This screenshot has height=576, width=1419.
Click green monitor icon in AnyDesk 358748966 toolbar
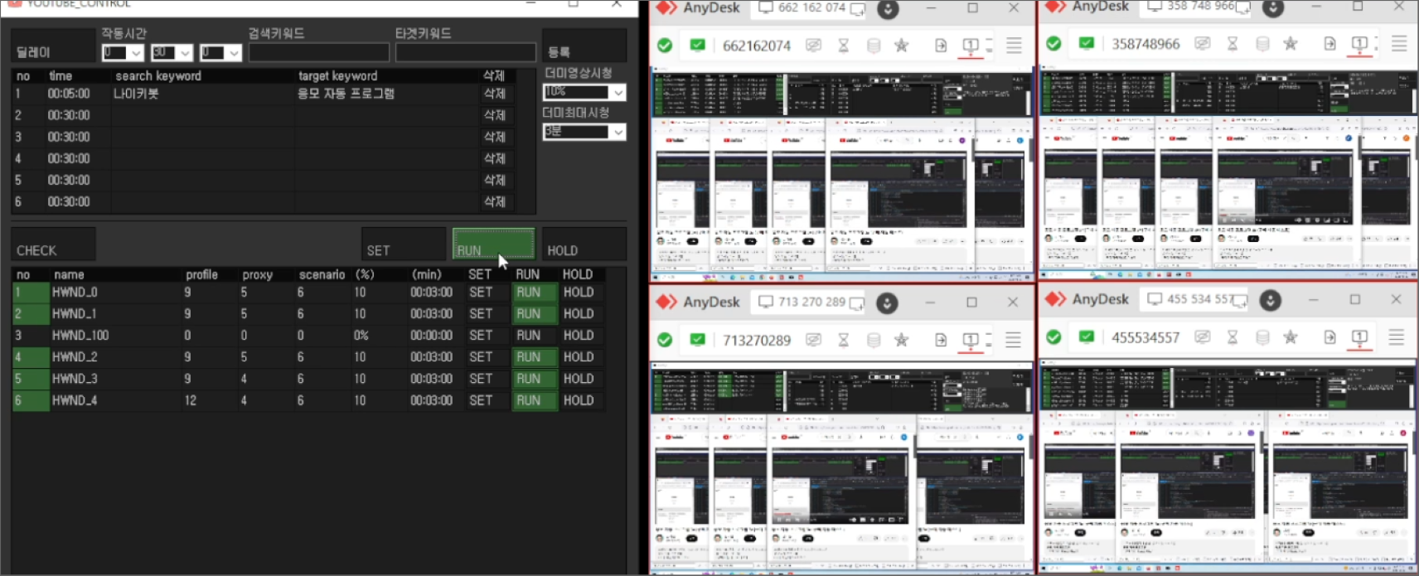[x=1087, y=43]
